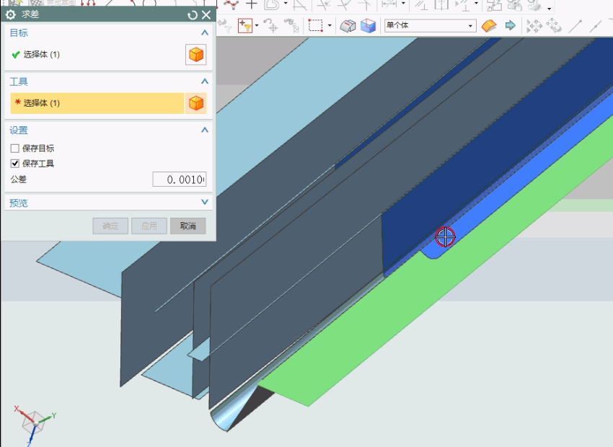Choose the rectangle selection tool

tap(315, 26)
